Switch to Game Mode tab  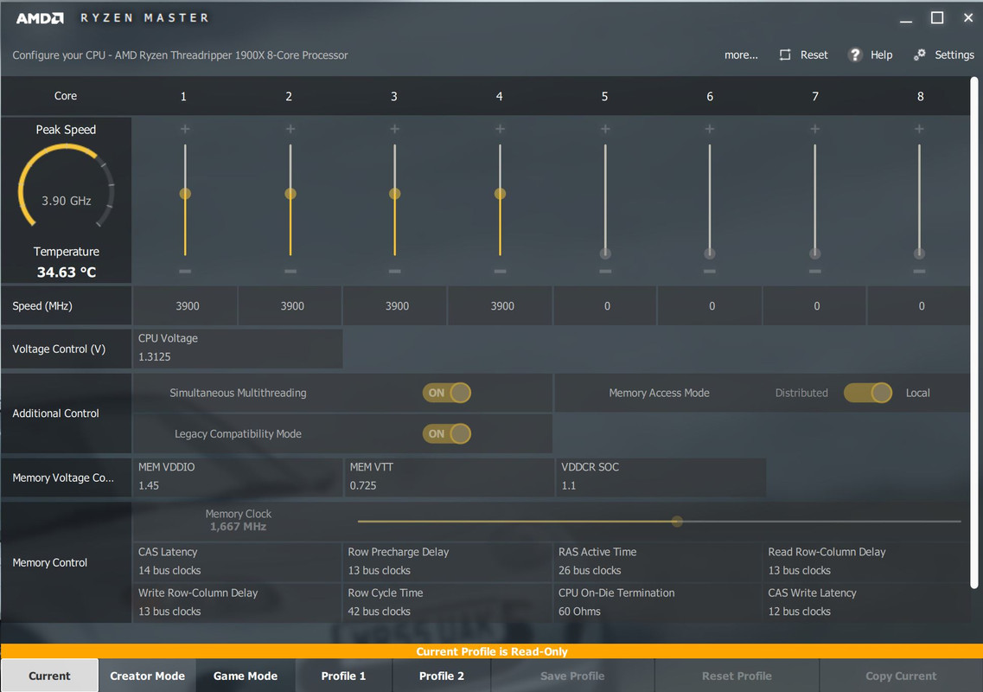pos(246,676)
